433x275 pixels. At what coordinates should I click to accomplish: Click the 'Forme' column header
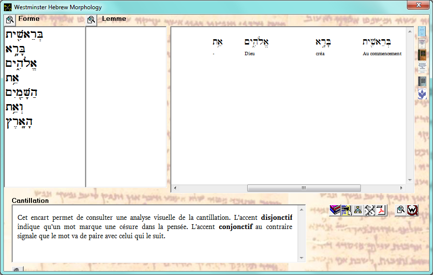point(29,19)
